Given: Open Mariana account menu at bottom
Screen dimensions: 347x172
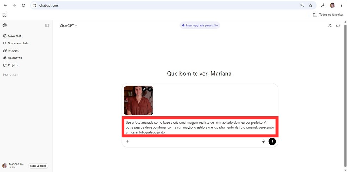Looking at the screenshot, I should 14,166.
